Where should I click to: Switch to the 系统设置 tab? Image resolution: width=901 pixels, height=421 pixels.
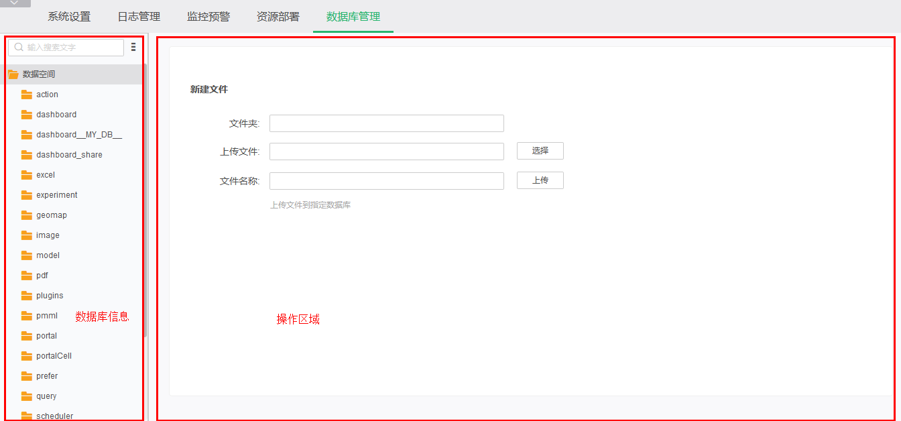69,17
